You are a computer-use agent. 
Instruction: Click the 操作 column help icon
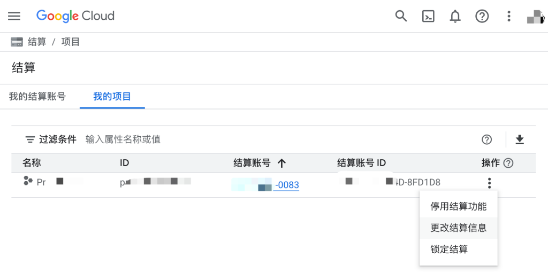pos(508,163)
